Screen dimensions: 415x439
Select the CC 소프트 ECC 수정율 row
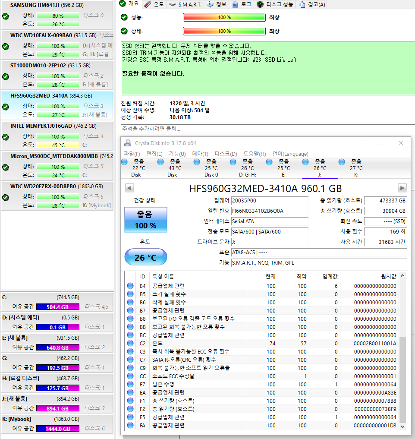pos(262,376)
